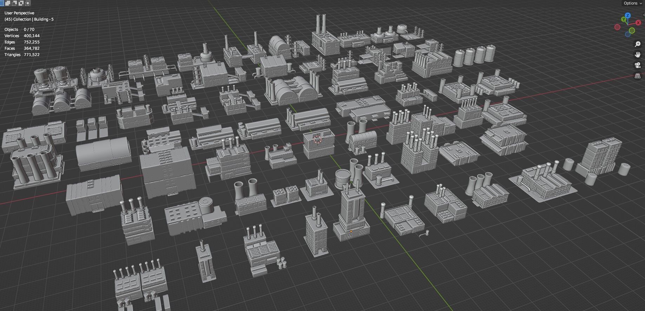
Task: Expand the sidebar arrow at right edge
Action: click(644, 15)
